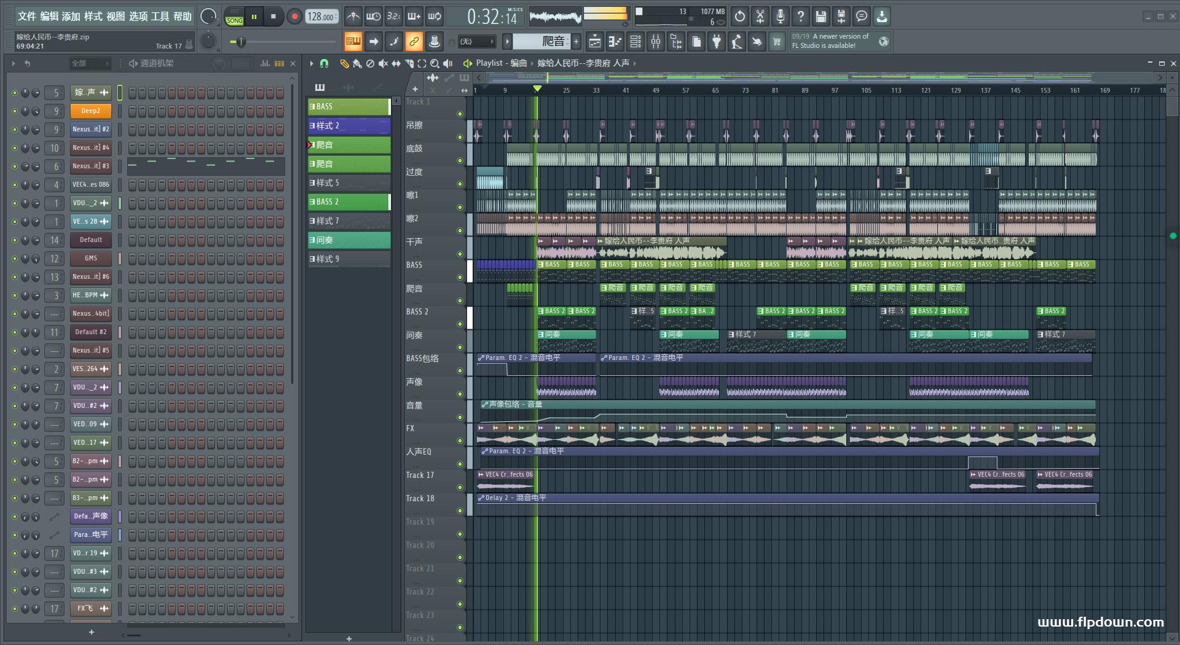Pick the 间奏 pattern in picker
The height and width of the screenshot is (645, 1180).
pos(348,240)
